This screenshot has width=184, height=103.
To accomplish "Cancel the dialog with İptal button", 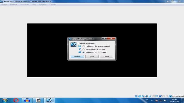I will tap(92, 57).
